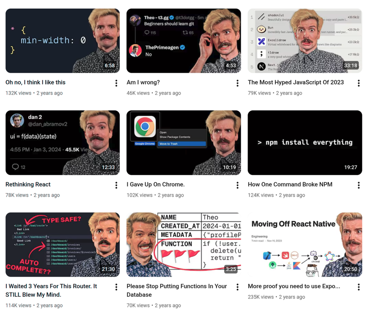Click the 19:27 duration badge
This screenshot has width=373, height=312.
351,167
